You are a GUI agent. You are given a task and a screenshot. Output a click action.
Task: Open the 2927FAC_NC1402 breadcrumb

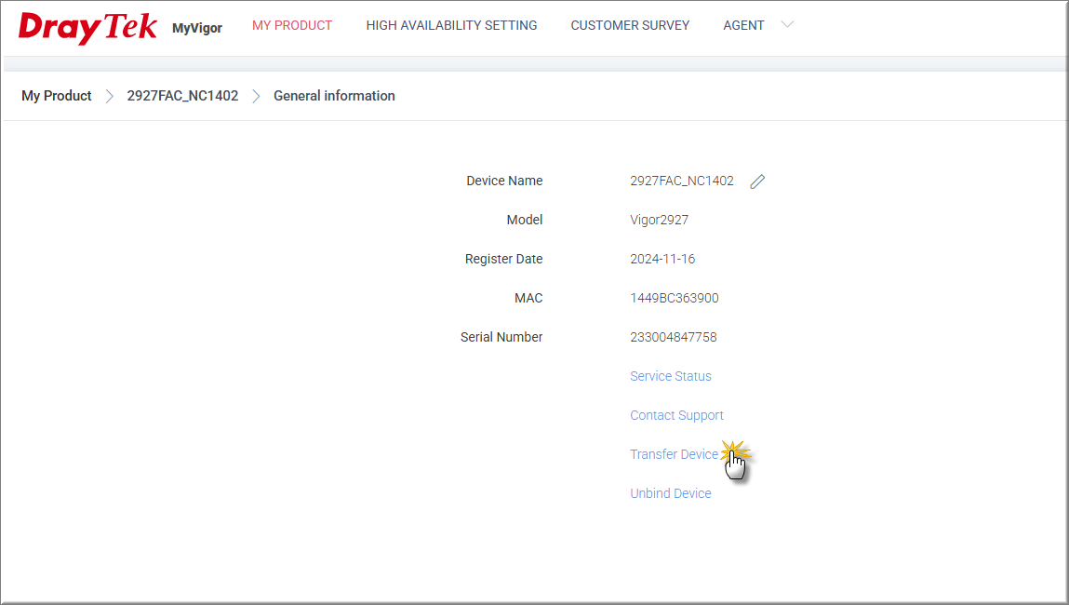tap(182, 96)
